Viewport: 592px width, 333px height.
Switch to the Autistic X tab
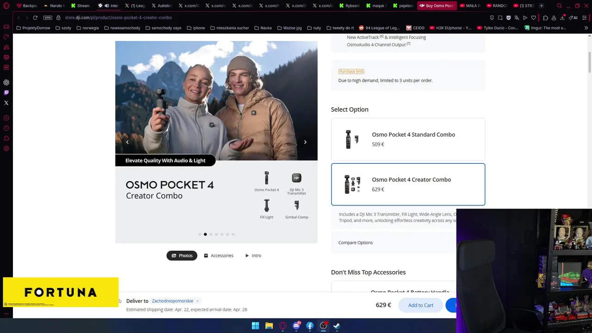click(x=162, y=6)
